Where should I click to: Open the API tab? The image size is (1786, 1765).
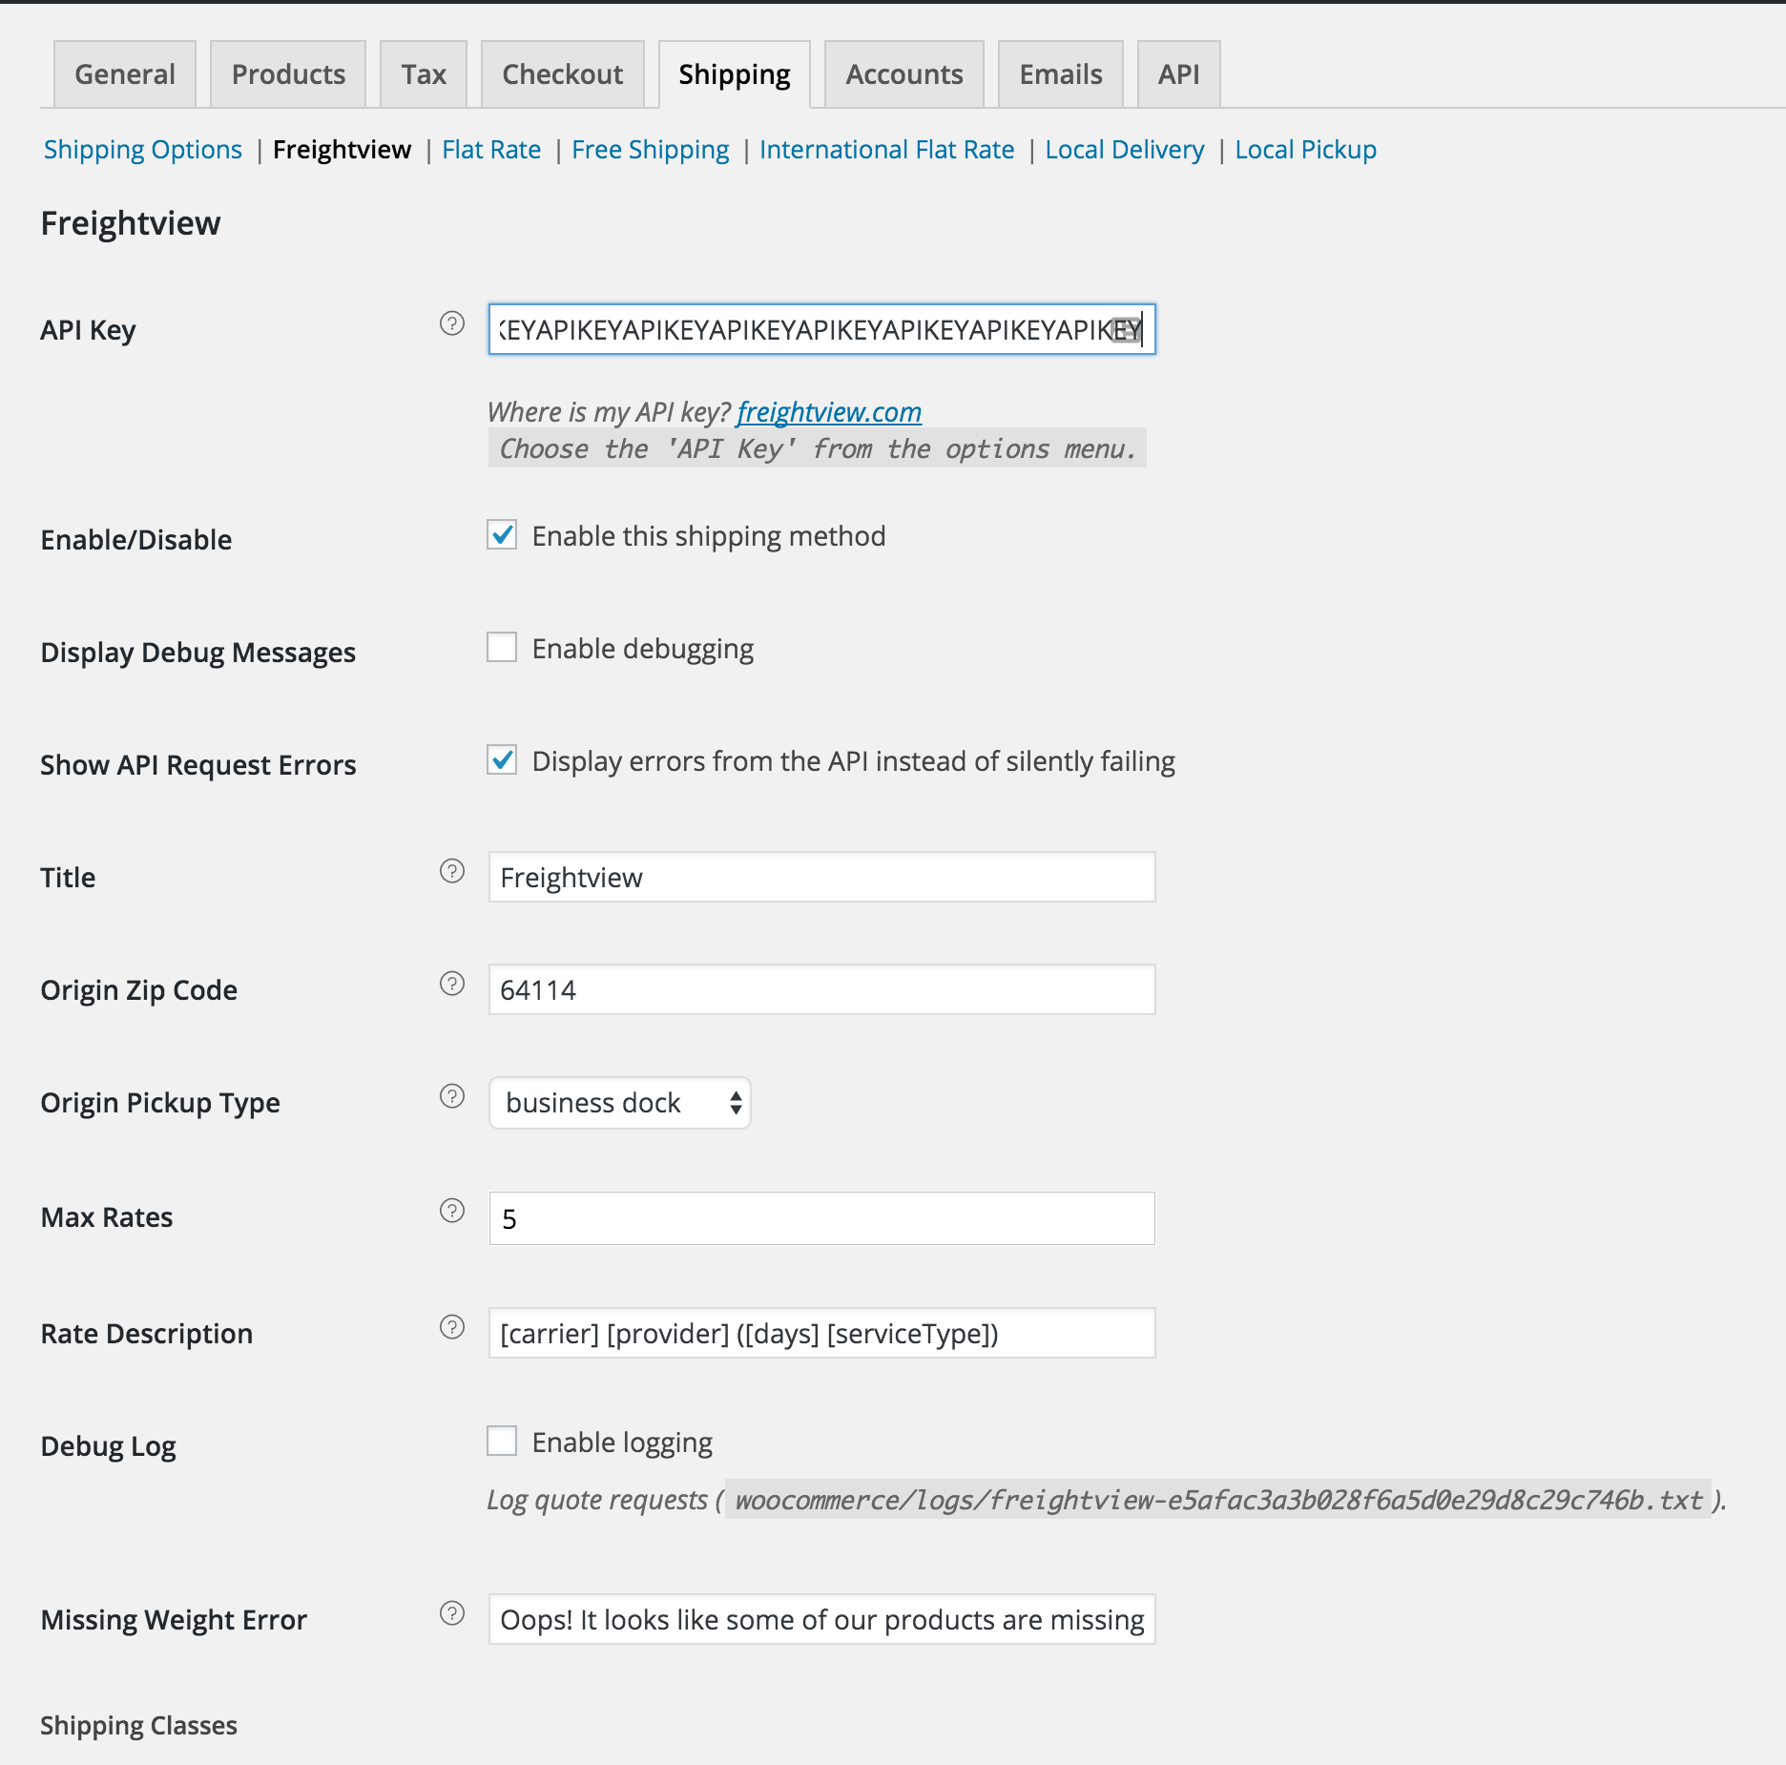point(1179,74)
